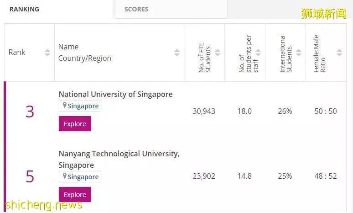Click rank number 3 cell
Screen dimensions: 353x213
click(30, 112)
